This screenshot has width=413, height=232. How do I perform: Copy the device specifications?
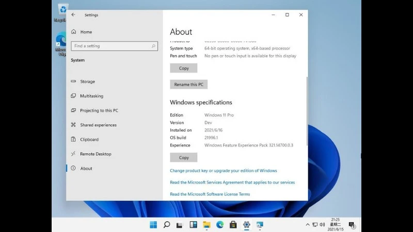pyautogui.click(x=184, y=68)
